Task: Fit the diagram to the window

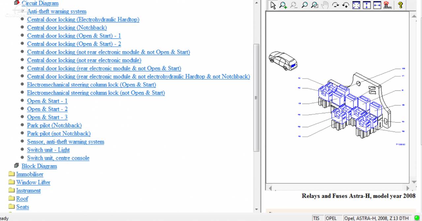Action: tap(356, 5)
